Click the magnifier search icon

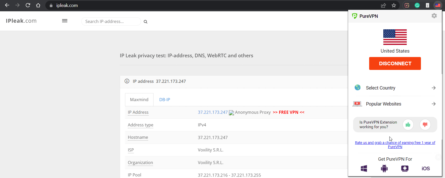145,22
